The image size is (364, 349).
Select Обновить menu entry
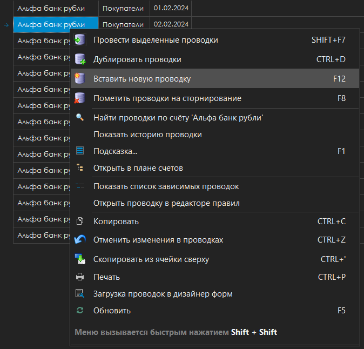(x=215, y=311)
